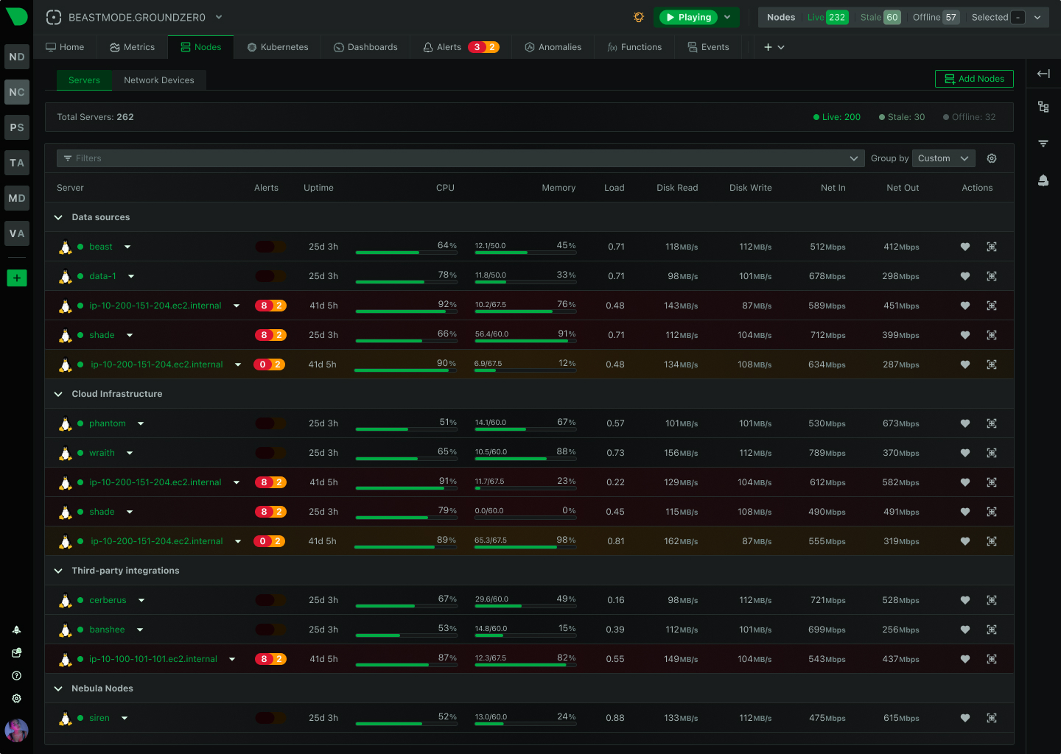Click the Add Nodes button
The image size is (1061, 754).
coord(974,79)
